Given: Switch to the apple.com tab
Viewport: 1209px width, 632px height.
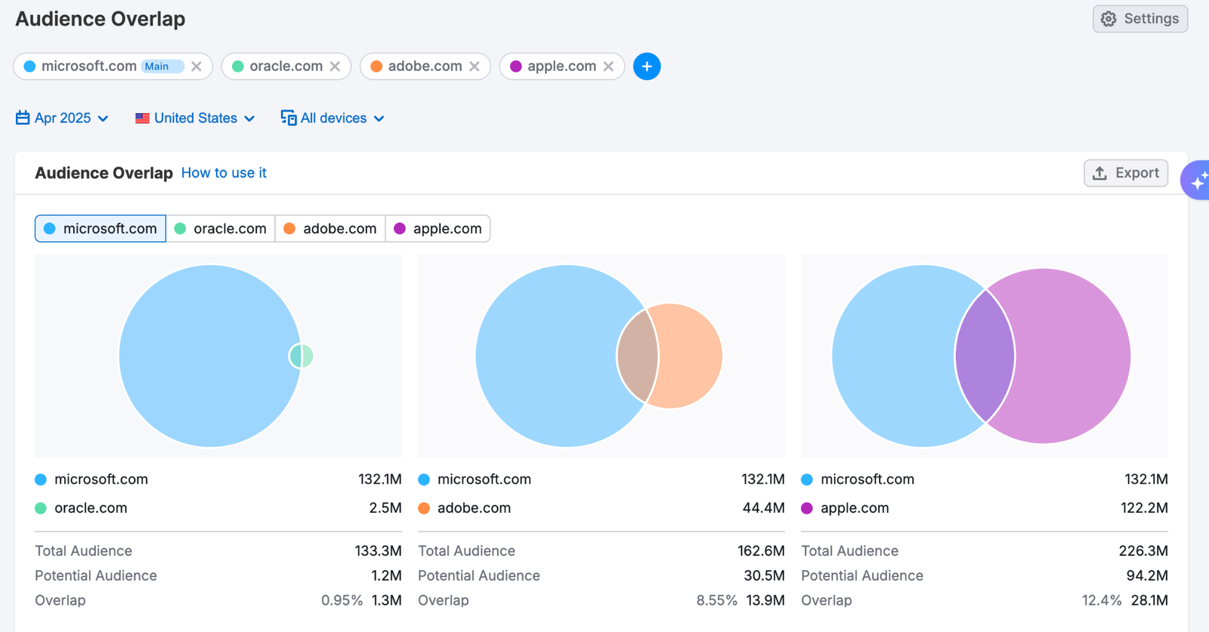Looking at the screenshot, I should [438, 229].
